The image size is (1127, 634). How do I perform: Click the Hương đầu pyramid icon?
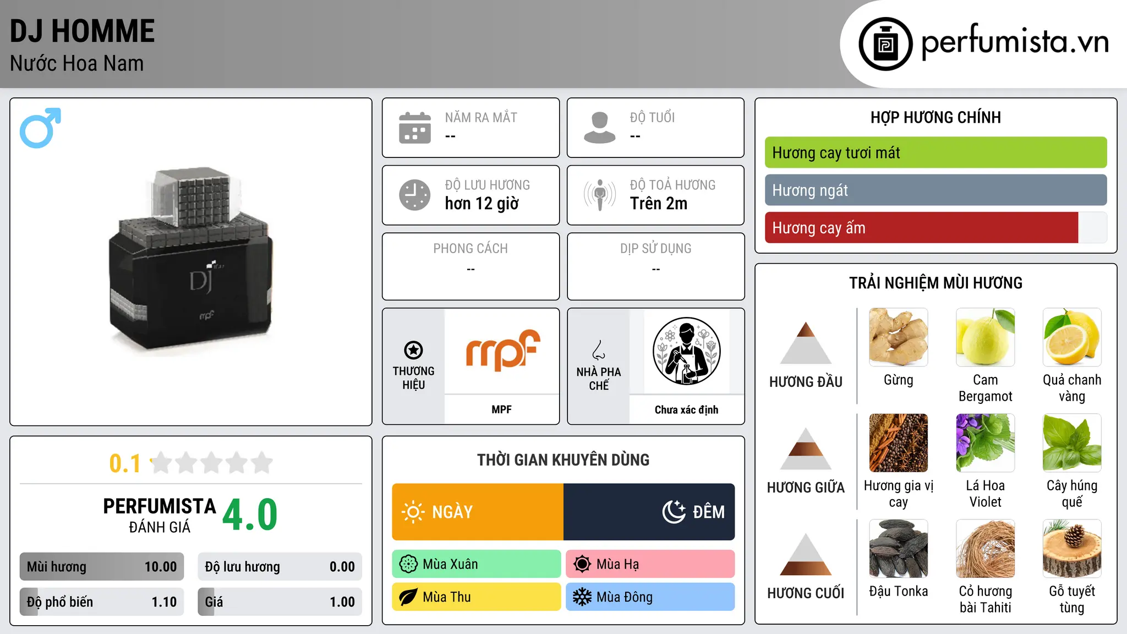coord(806,343)
